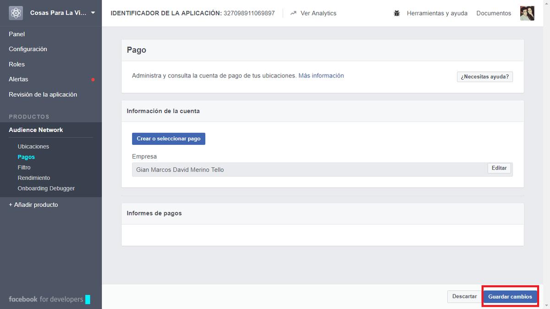Open your profile picture in the top bar
This screenshot has height=309, width=550.
click(x=527, y=13)
